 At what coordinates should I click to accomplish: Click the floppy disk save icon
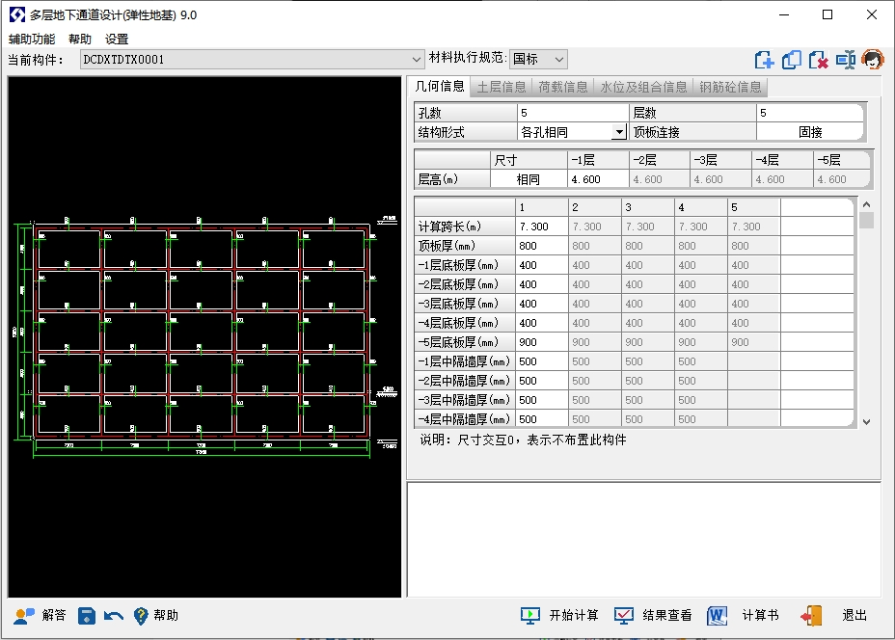coord(87,616)
